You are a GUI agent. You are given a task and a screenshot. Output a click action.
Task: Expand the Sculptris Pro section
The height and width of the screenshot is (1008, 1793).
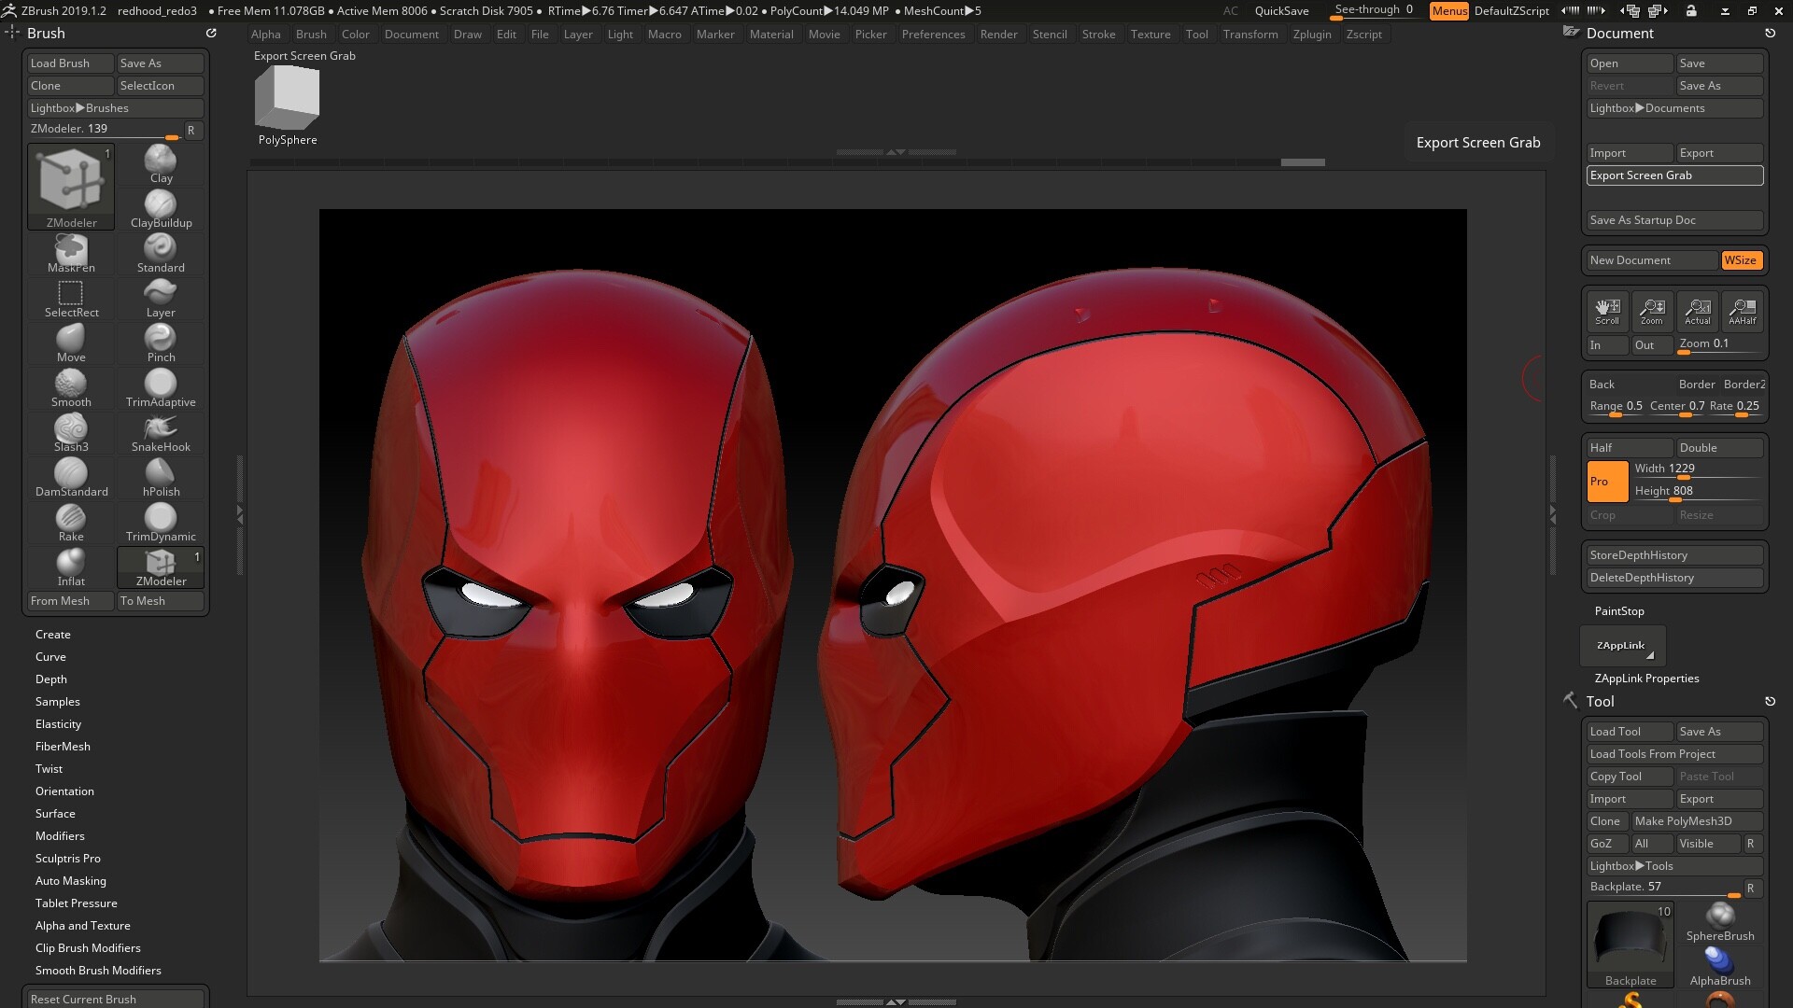68,859
